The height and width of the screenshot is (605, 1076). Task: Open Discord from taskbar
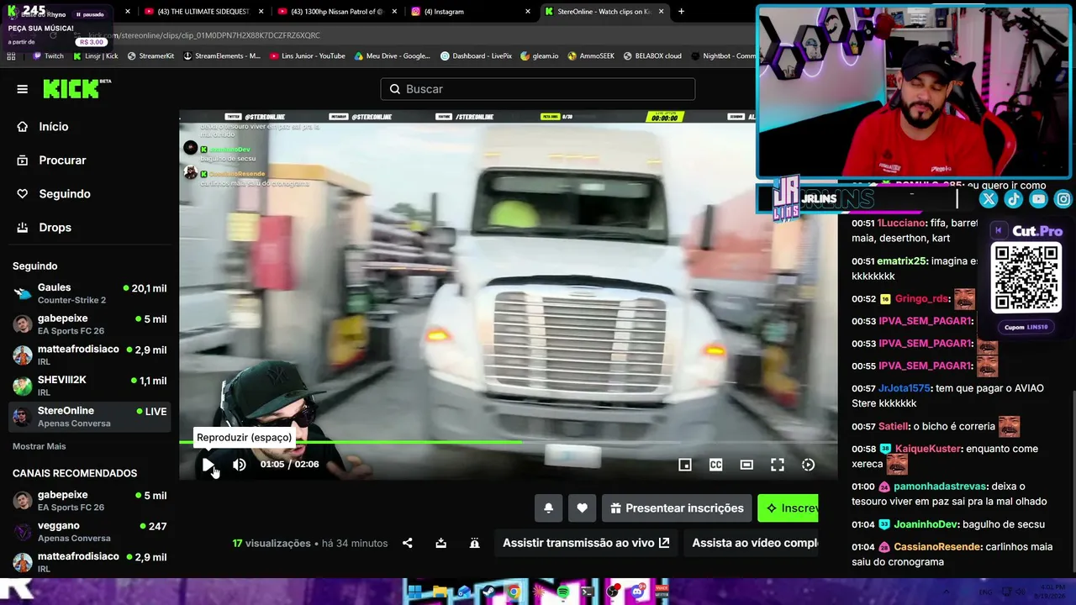[637, 592]
